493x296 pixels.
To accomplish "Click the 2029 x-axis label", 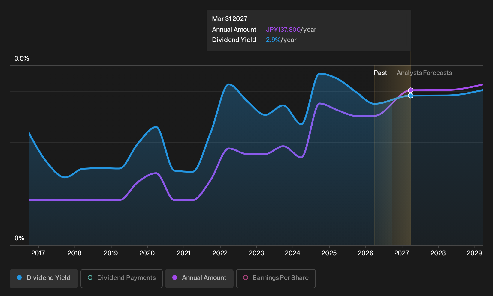I will pyautogui.click(x=474, y=253).
